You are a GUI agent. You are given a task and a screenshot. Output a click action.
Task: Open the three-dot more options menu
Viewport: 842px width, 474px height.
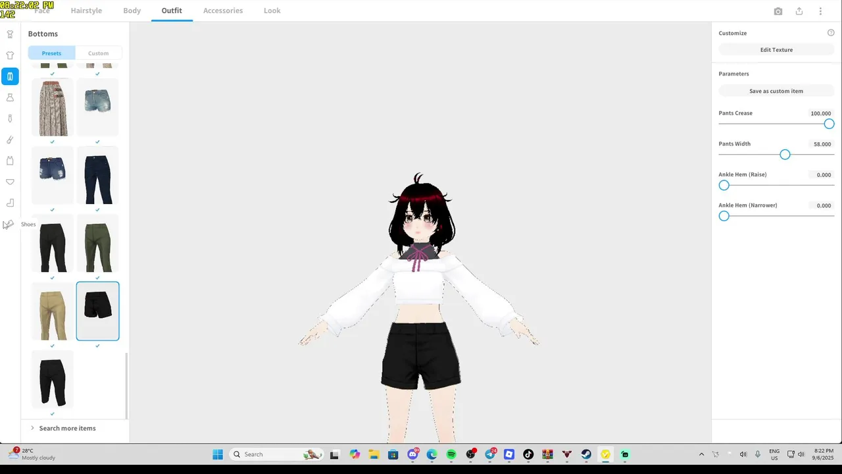[820, 11]
